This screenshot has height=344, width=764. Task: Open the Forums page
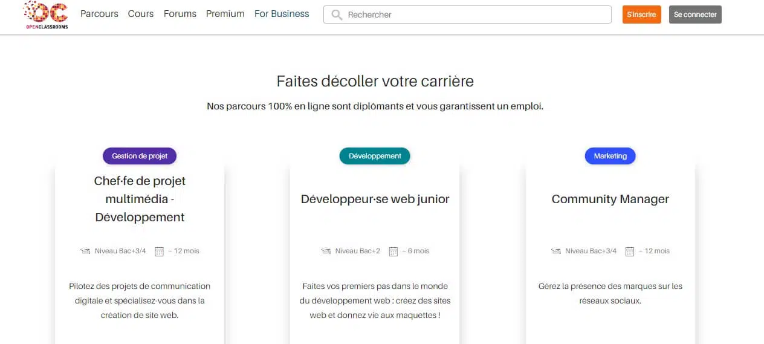180,14
